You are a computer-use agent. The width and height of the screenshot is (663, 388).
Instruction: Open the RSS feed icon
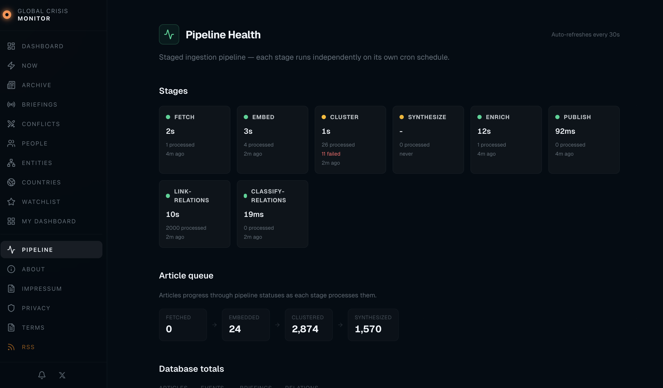pos(11,347)
